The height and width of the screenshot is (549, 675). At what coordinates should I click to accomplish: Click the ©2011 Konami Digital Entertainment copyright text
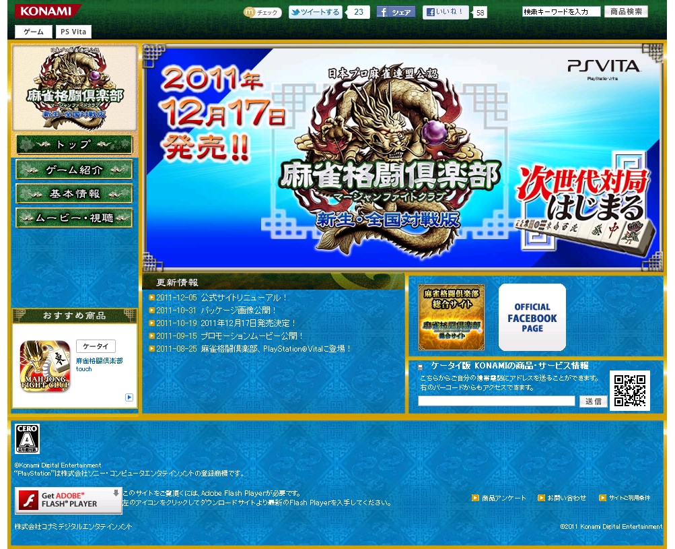(611, 527)
